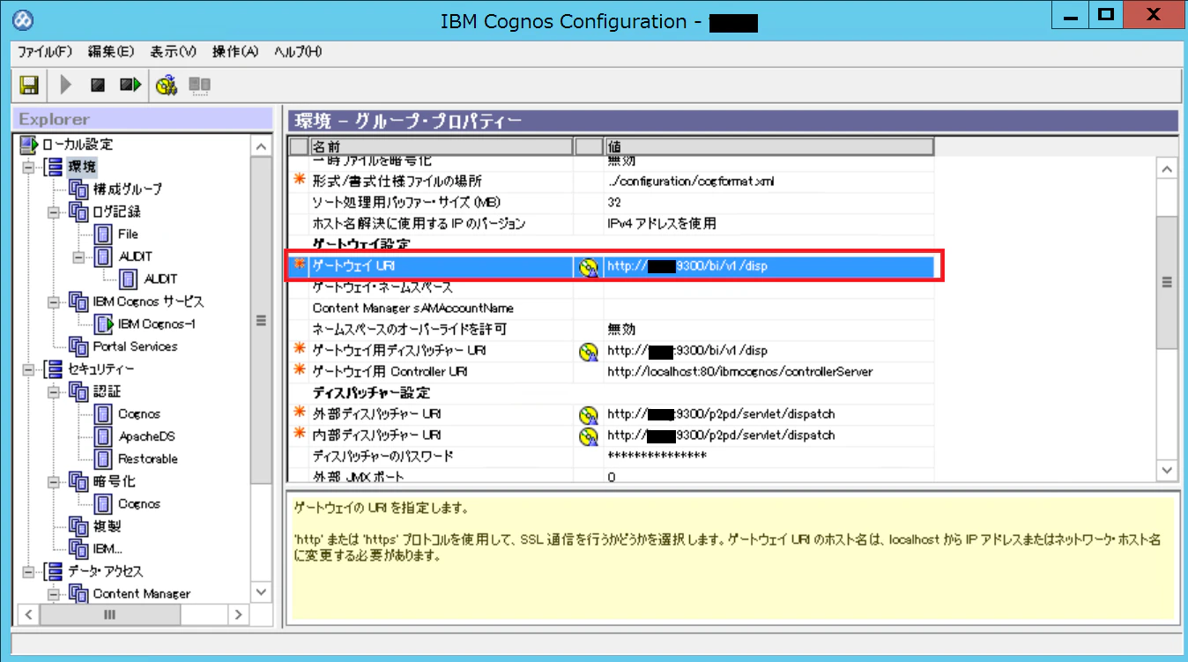This screenshot has height=662, width=1188.
Task: Click the Stop service square icon
Action: (98, 86)
